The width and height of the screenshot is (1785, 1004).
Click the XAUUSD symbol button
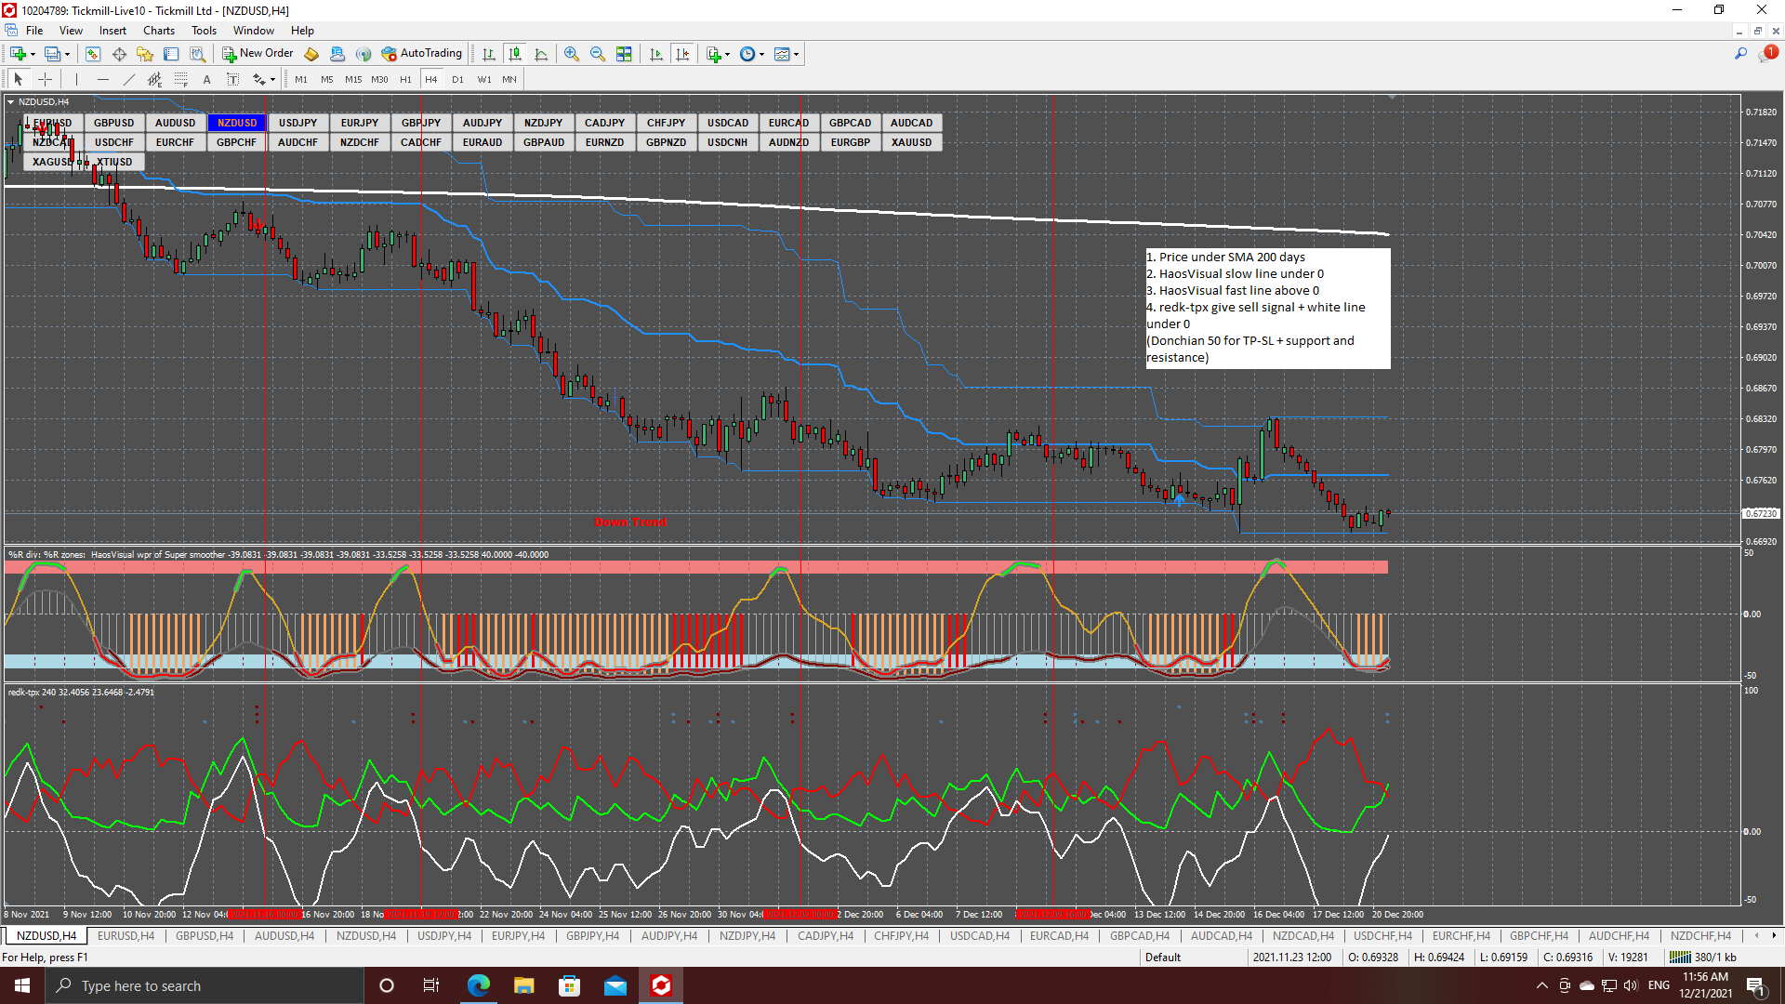point(911,142)
